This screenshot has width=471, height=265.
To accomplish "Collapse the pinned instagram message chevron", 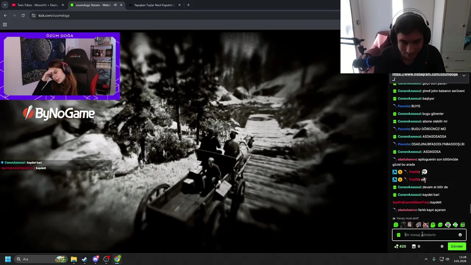I will coord(464,75).
